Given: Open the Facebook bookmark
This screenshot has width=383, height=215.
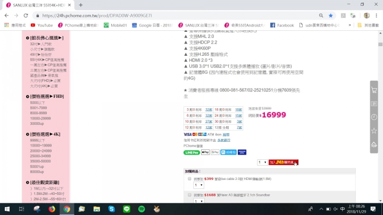Looking at the screenshot, I should [x=282, y=25].
